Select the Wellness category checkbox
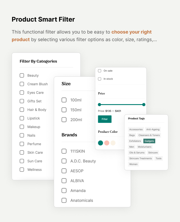The image size is (180, 222). click(22, 169)
